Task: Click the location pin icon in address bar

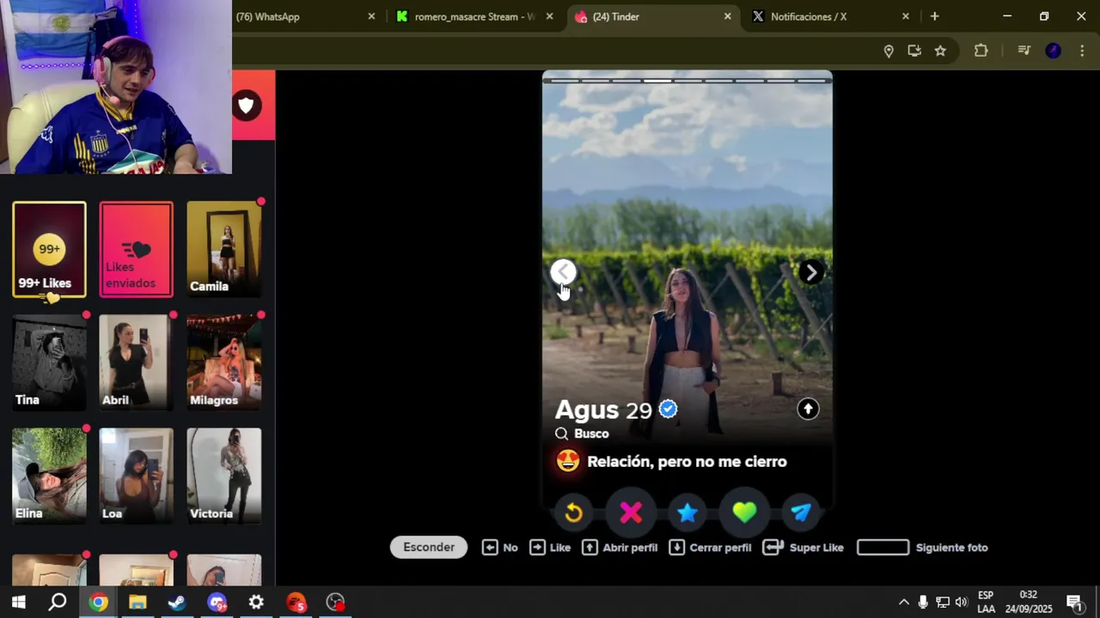Action: click(x=889, y=51)
